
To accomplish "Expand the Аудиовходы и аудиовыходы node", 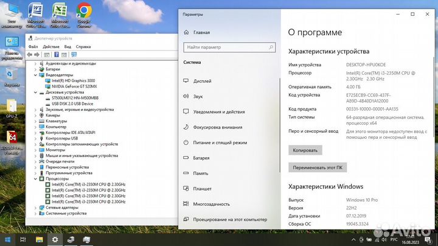I will pyautogui.click(x=35, y=64).
